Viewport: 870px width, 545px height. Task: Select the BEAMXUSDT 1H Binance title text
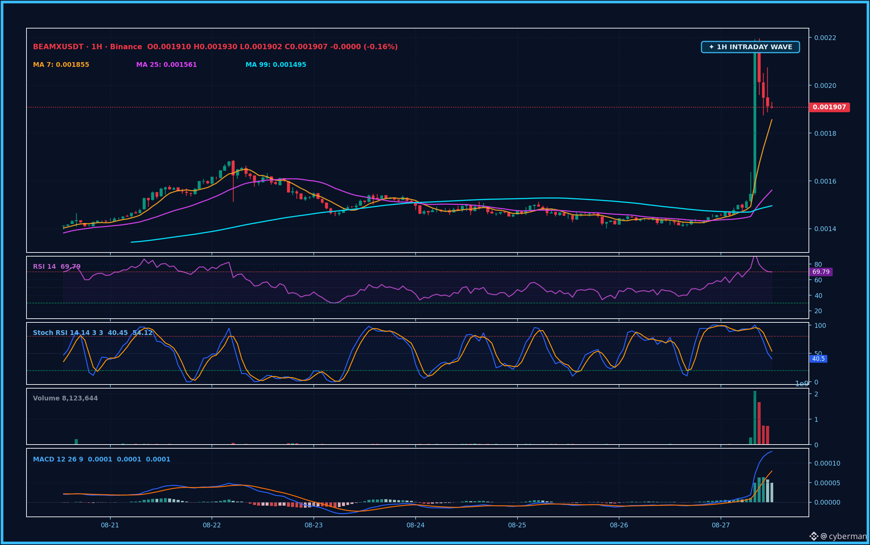coord(87,47)
